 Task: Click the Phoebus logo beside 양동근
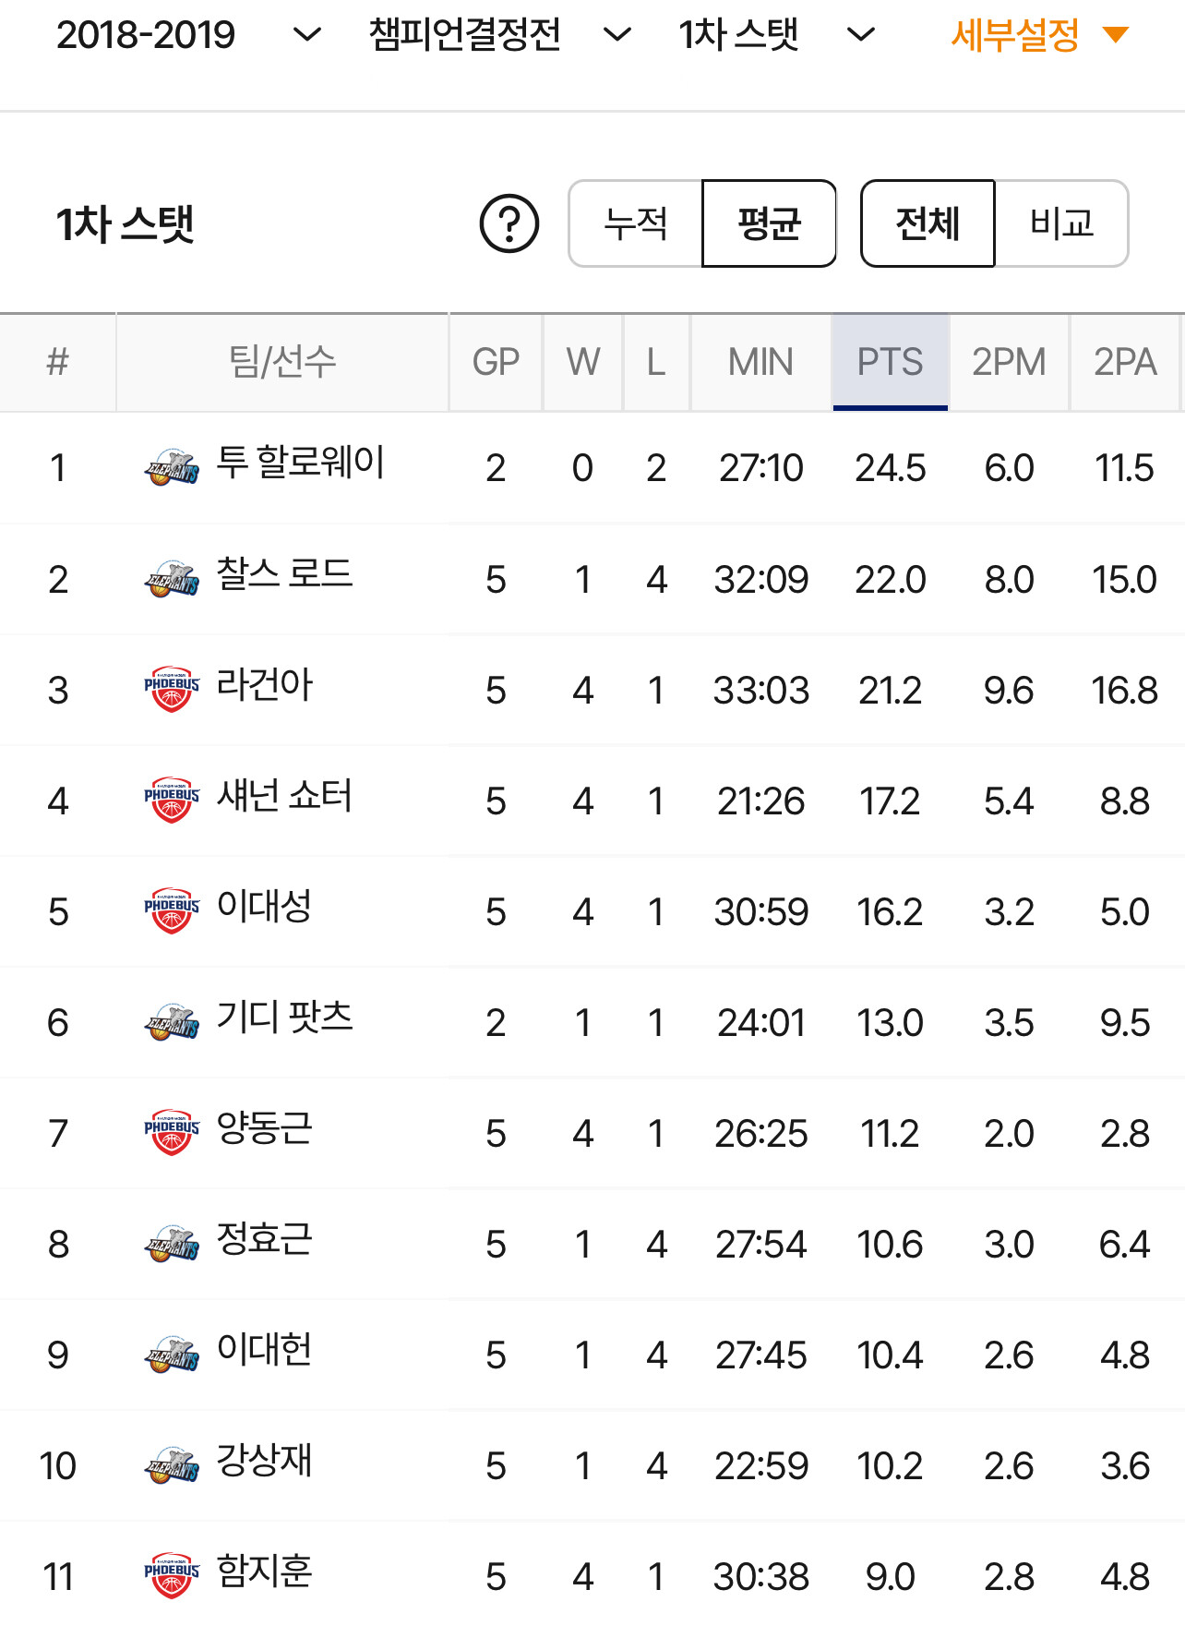pyautogui.click(x=172, y=1132)
